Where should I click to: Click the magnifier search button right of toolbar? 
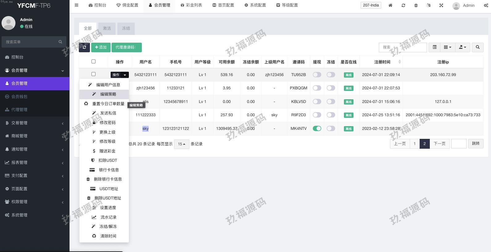[478, 47]
